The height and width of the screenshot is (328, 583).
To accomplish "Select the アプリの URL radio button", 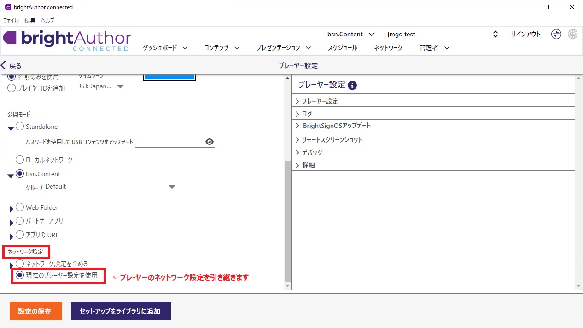I will (20, 235).
